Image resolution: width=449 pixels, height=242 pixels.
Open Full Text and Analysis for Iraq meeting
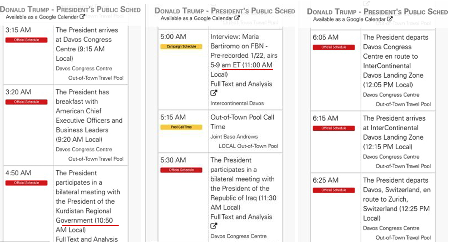241,217
